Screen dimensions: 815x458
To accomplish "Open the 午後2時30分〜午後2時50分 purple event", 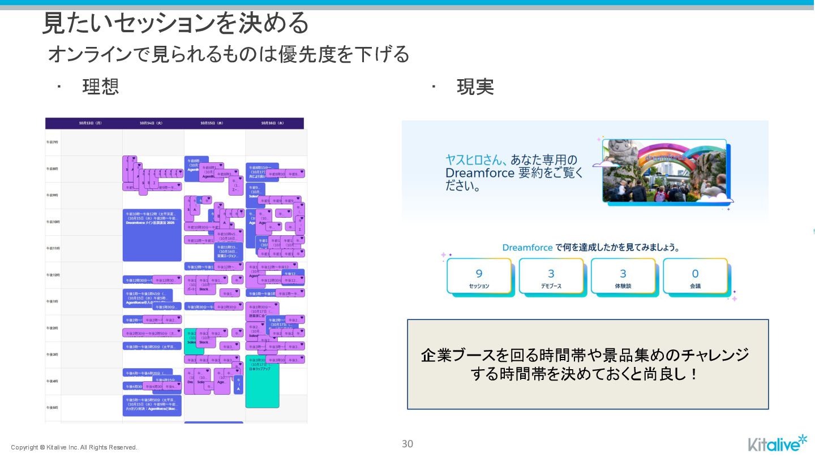I will 152,333.
